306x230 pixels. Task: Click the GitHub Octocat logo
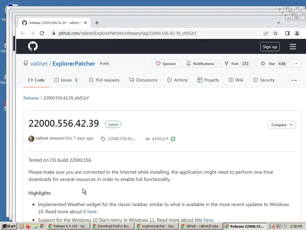(33, 46)
